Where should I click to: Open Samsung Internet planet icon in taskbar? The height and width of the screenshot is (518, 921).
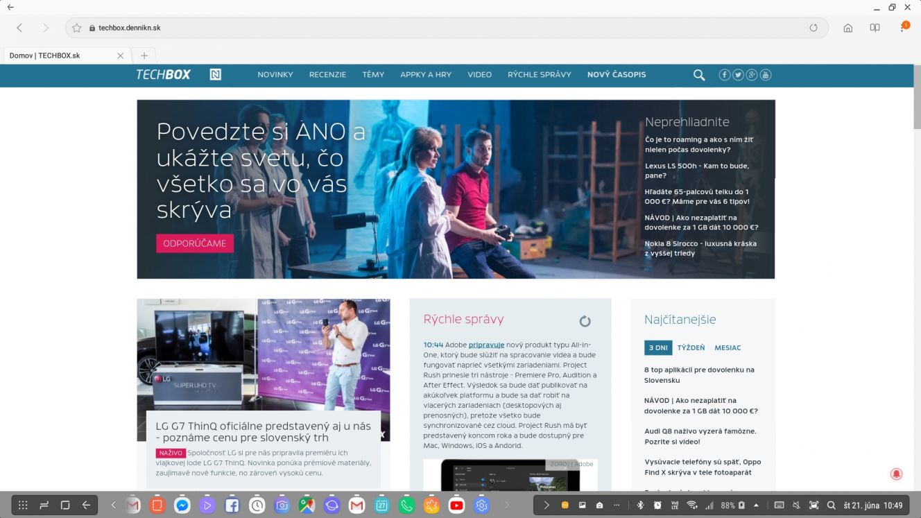click(332, 506)
